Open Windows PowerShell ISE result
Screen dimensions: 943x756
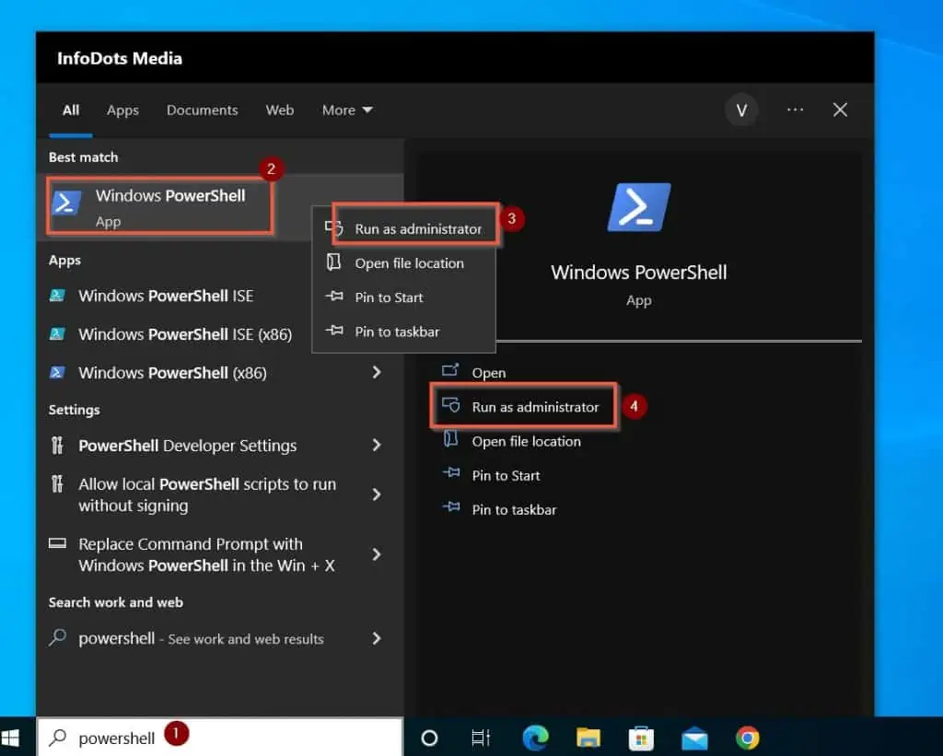[x=166, y=296]
